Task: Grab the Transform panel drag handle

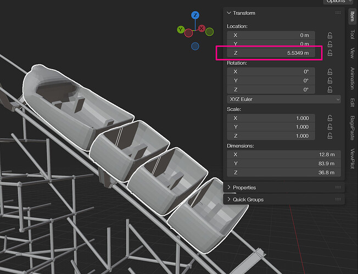Action: (338, 13)
